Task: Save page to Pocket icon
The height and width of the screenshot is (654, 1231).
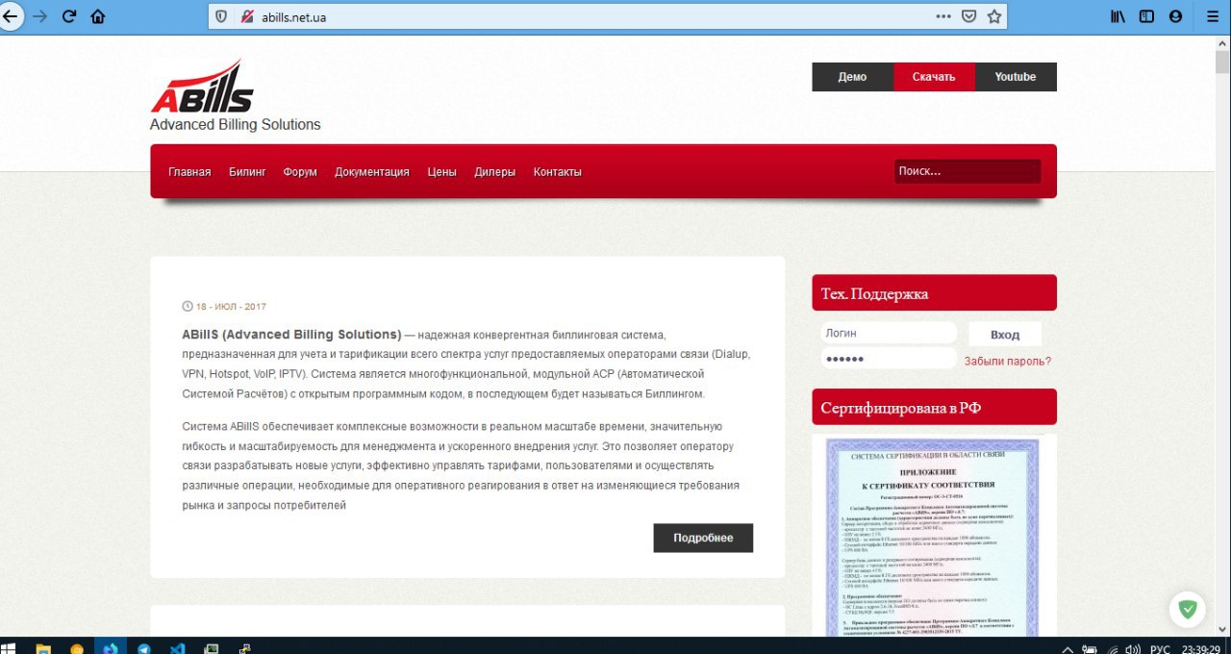Action: [969, 16]
